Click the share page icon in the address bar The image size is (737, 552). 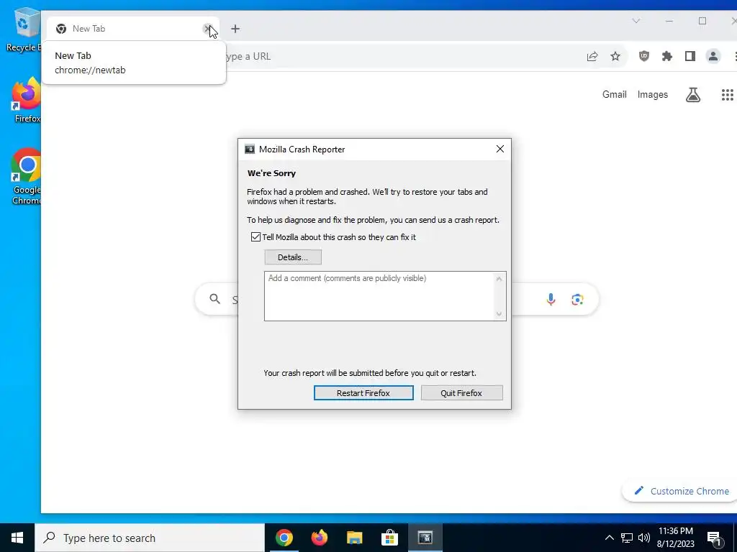[592, 56]
